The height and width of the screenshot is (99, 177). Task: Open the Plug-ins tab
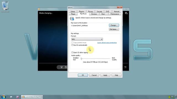81,12
